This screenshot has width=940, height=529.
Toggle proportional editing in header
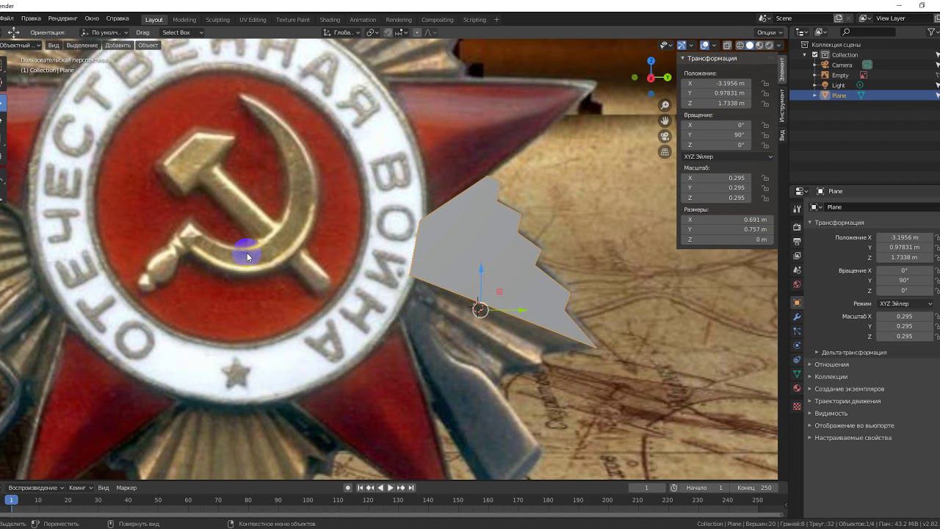pyautogui.click(x=417, y=32)
